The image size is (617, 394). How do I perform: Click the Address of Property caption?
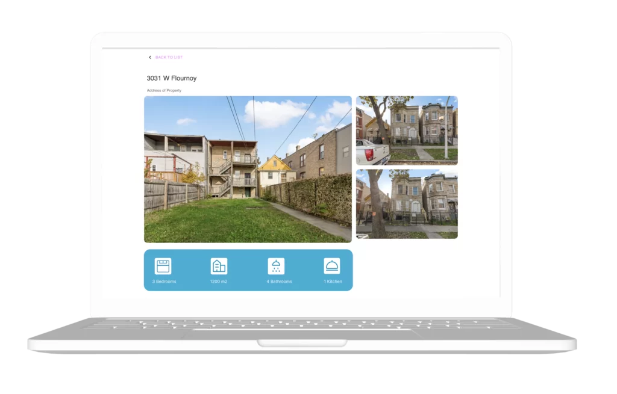pyautogui.click(x=164, y=90)
